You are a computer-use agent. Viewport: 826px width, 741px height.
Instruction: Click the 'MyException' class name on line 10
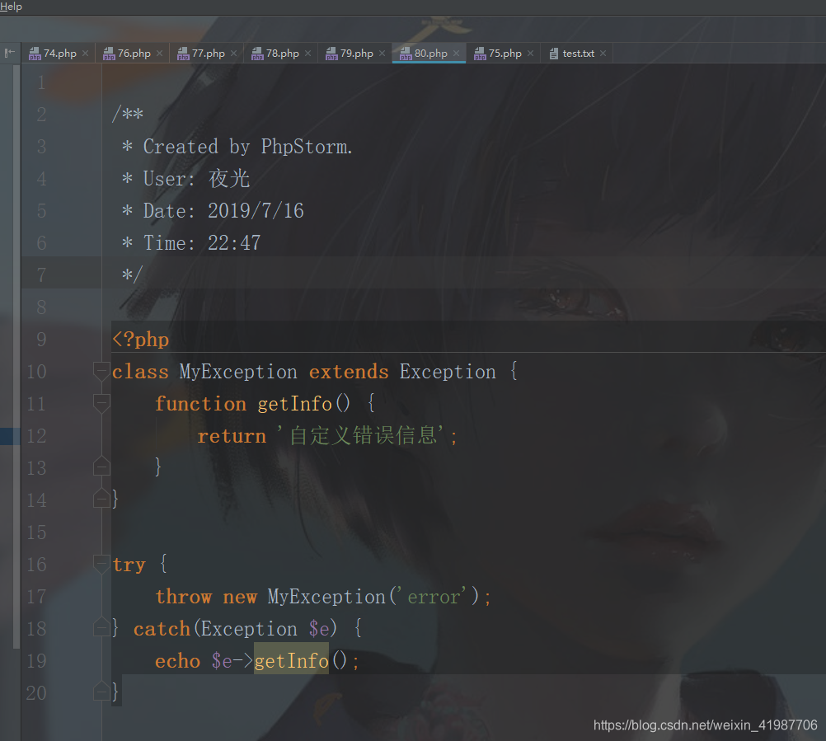click(x=238, y=372)
